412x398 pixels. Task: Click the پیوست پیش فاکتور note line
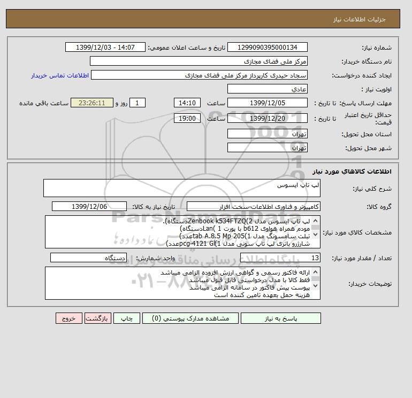tap(250, 287)
